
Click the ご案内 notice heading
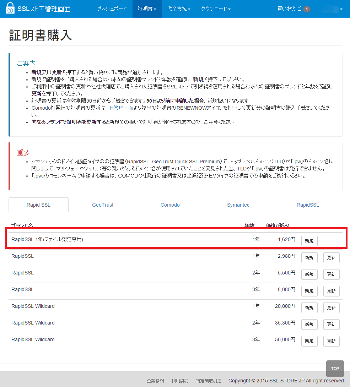click(26, 64)
